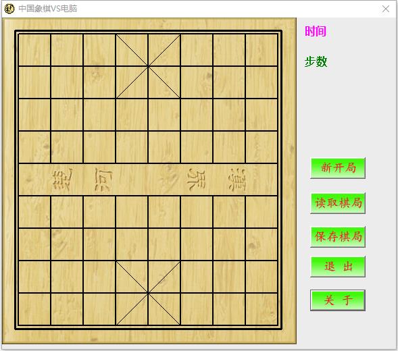Save the game with 保存棋局
Screen dimensions: 398x351
coord(338,237)
